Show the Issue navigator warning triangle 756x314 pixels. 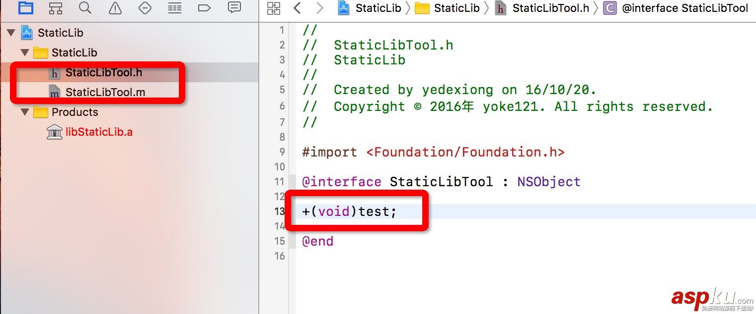(x=115, y=8)
